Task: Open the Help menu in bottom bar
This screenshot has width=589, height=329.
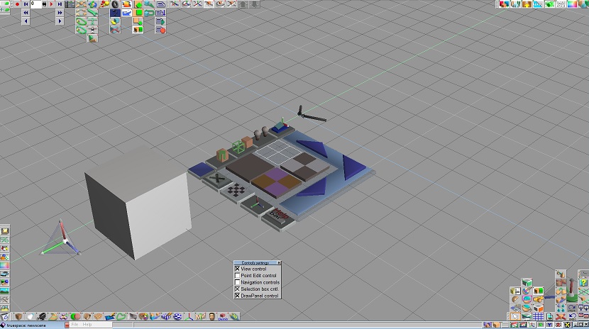Action: (x=87, y=325)
